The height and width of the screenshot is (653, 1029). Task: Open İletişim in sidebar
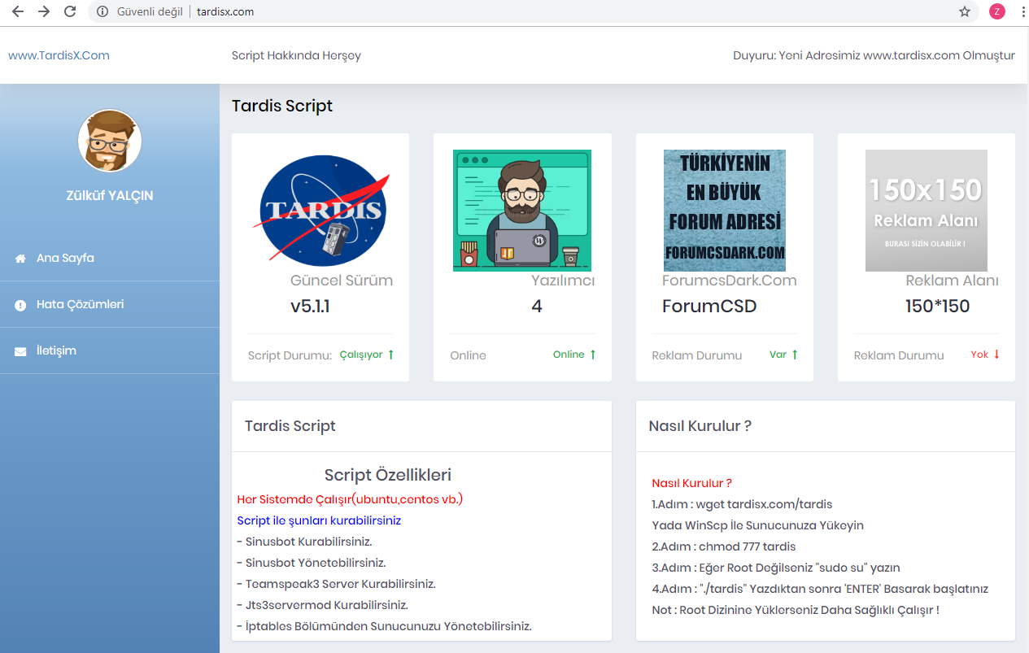pyautogui.click(x=110, y=351)
